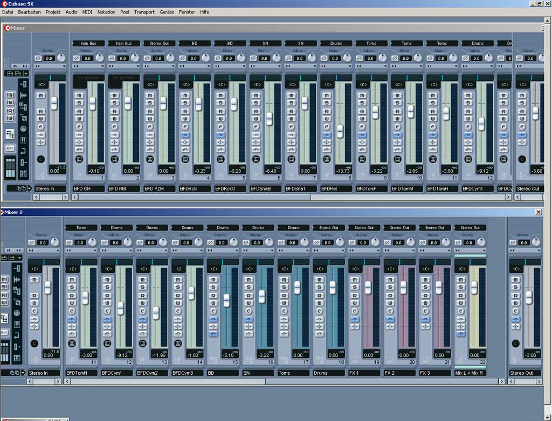Invert input phase on the BFDHat channel

click(x=324, y=58)
